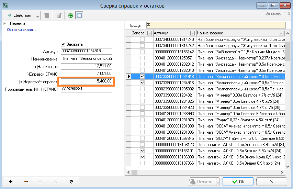Click the Артикул input field
This screenshot has width=293, height=189.
pyautogui.click(x=87, y=51)
